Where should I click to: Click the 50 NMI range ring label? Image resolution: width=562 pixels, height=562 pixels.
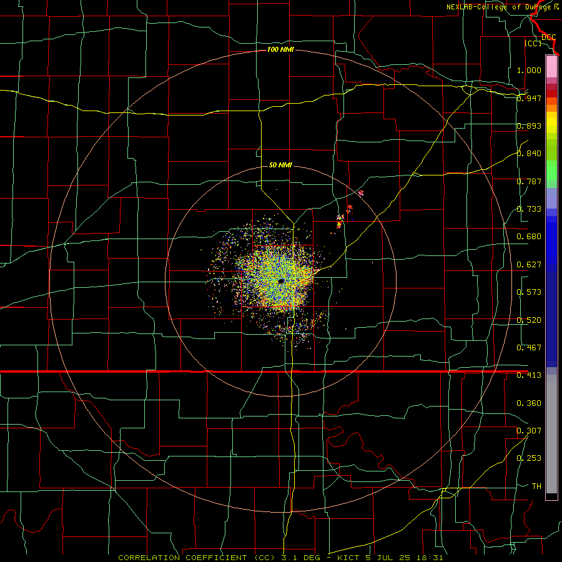[280, 165]
